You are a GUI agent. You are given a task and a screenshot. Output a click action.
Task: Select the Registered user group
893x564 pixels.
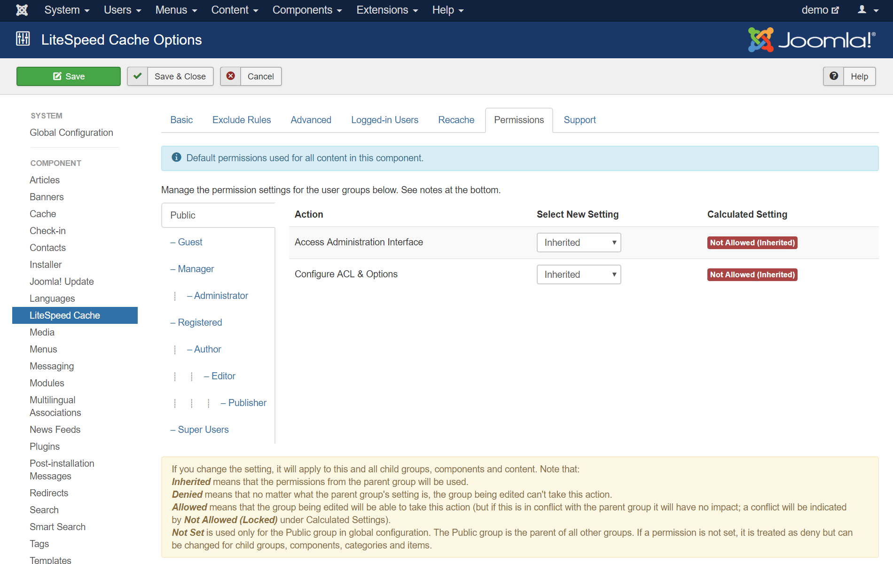coord(196,322)
